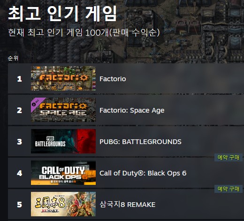This screenshot has height=221, width=244.
Task: Click the 삼국지8 REMAKE cover image
Action: (x=63, y=204)
